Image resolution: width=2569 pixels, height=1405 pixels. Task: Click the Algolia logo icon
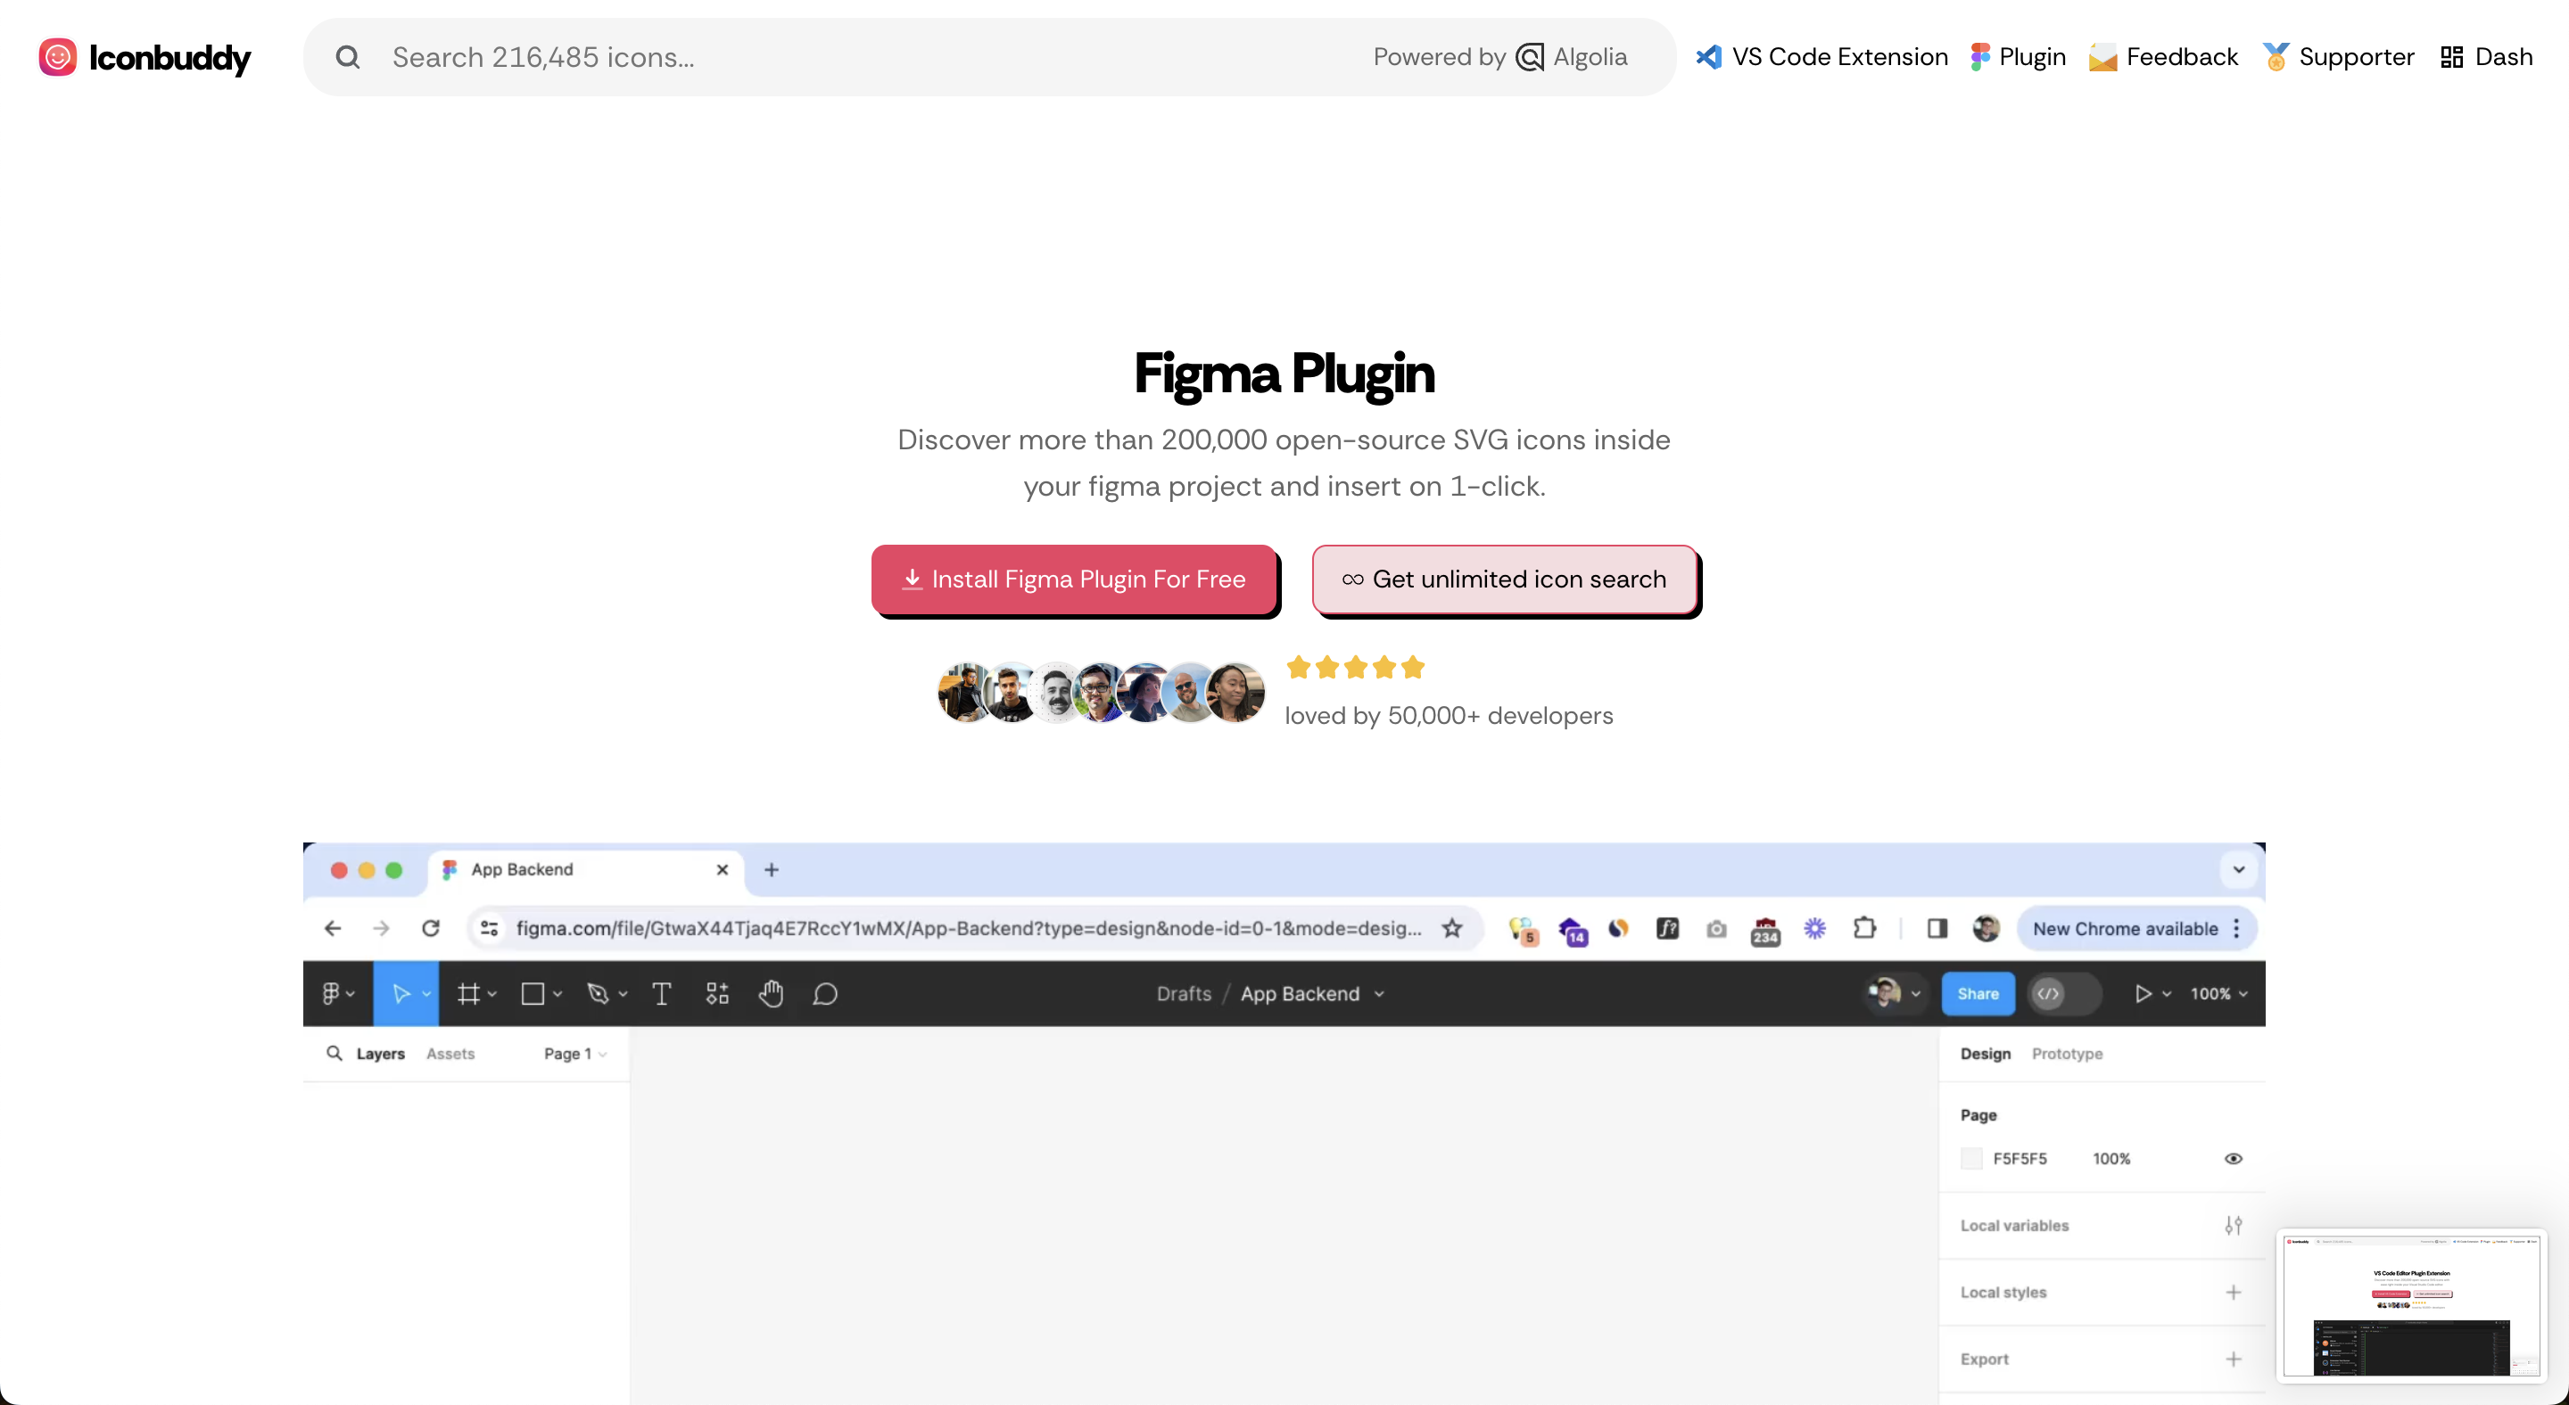pyautogui.click(x=1529, y=57)
